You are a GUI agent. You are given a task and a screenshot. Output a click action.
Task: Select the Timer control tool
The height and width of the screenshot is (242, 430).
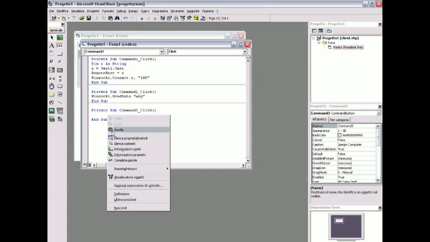[x=52, y=86]
